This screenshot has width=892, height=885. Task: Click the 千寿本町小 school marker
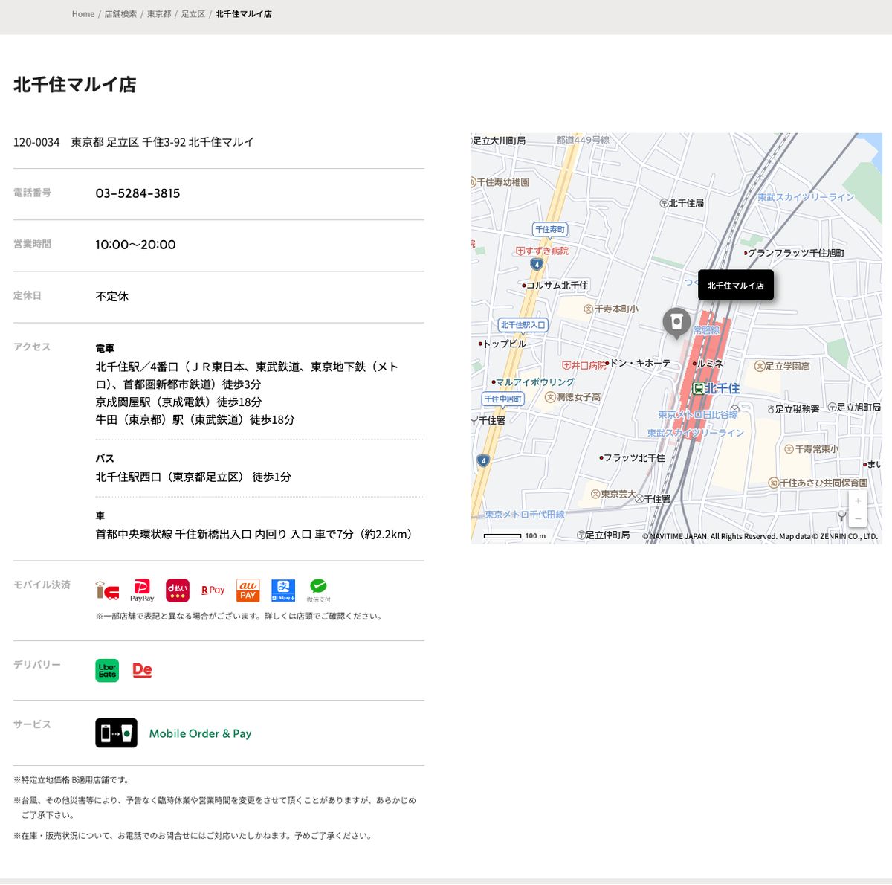click(588, 309)
